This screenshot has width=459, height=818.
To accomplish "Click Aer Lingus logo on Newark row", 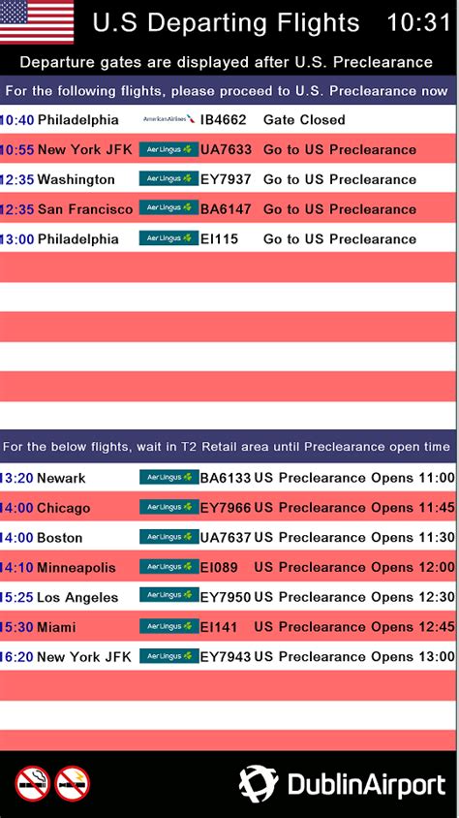I will click(168, 478).
